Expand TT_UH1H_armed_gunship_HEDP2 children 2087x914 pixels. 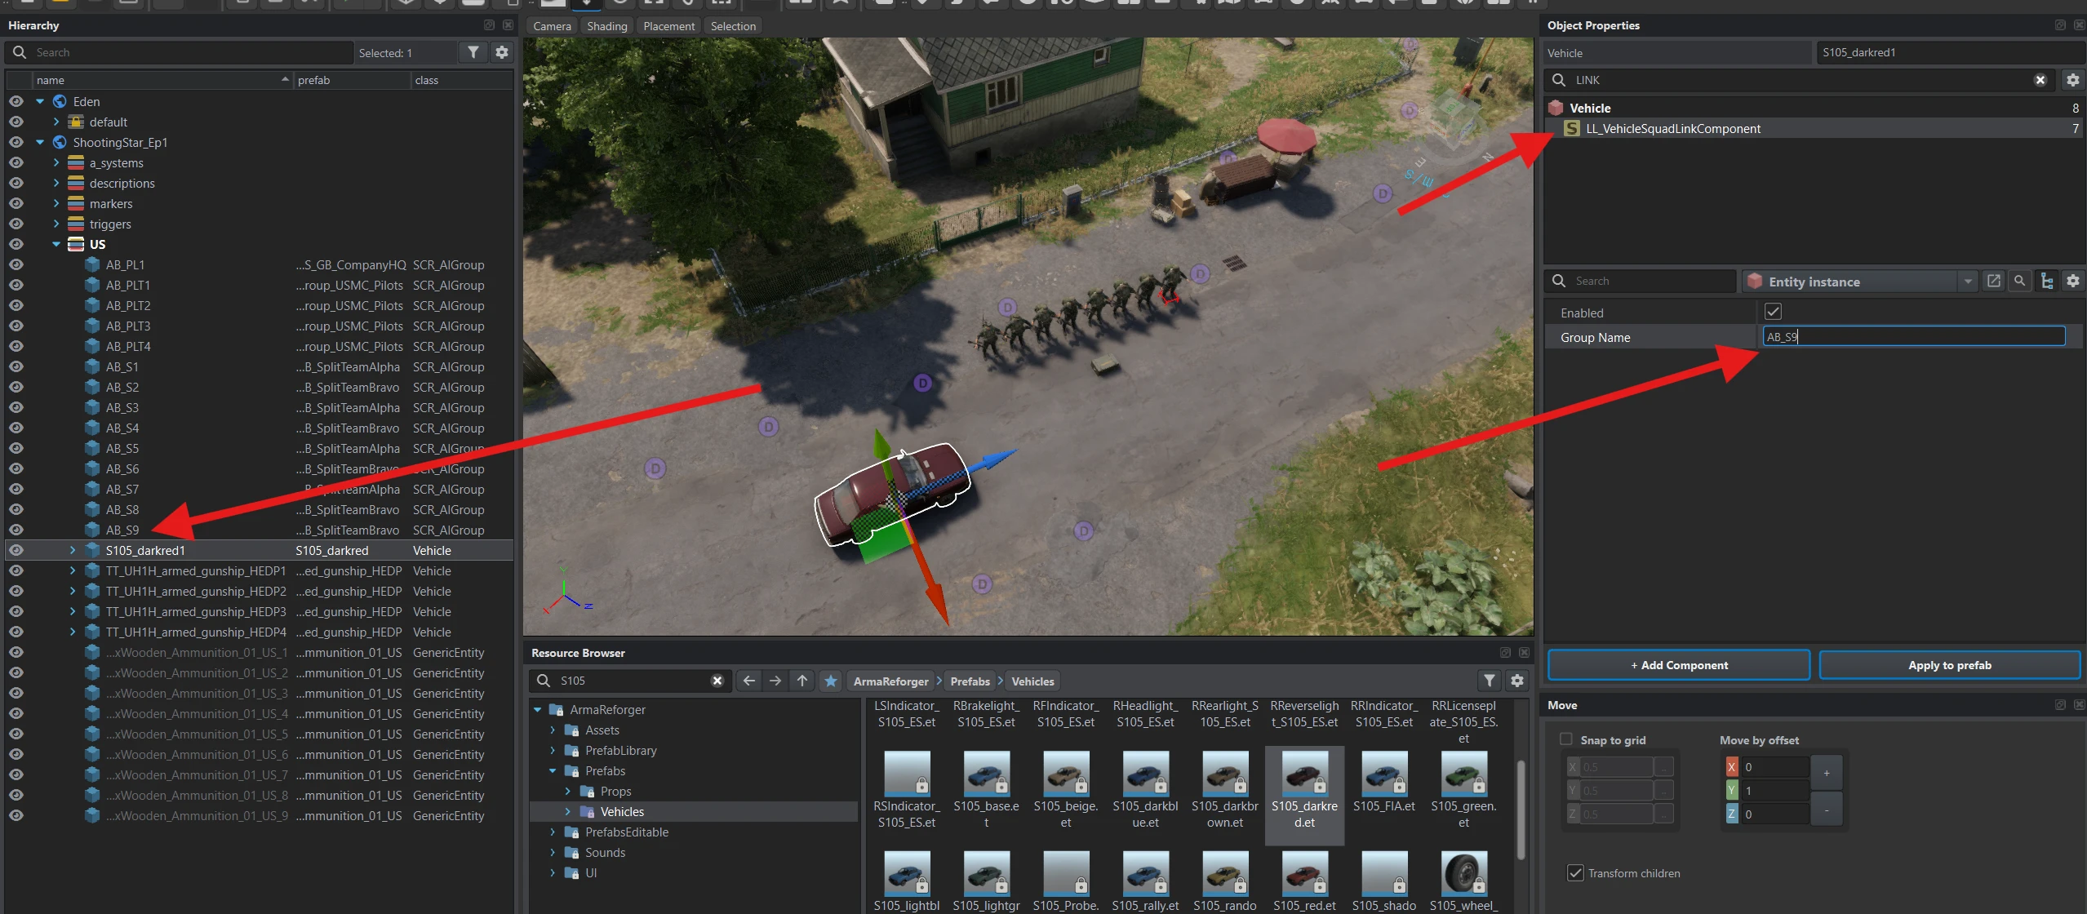click(x=73, y=591)
